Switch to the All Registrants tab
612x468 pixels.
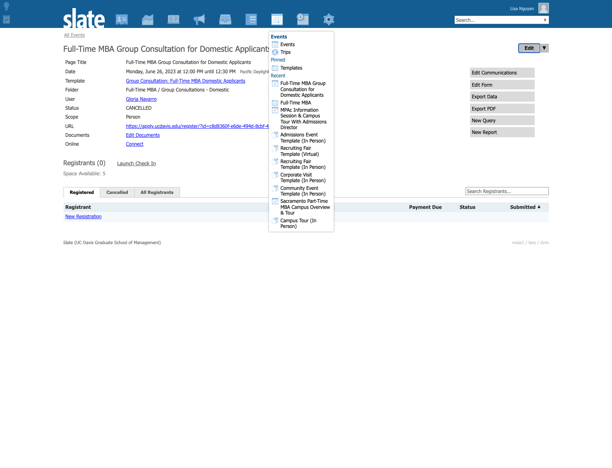(157, 192)
